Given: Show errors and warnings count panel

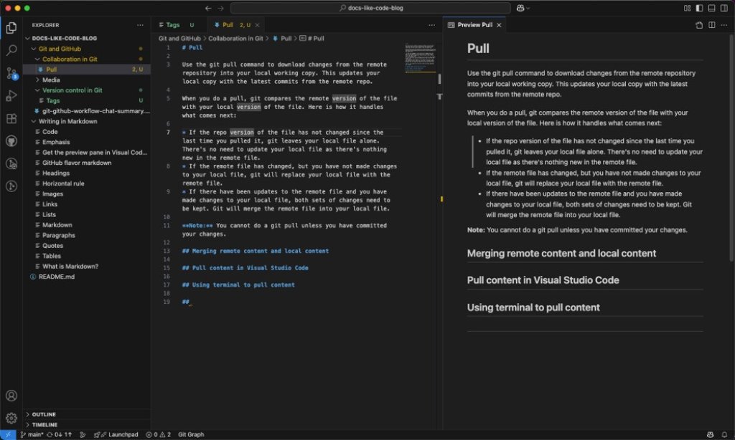Looking at the screenshot, I should (x=159, y=435).
